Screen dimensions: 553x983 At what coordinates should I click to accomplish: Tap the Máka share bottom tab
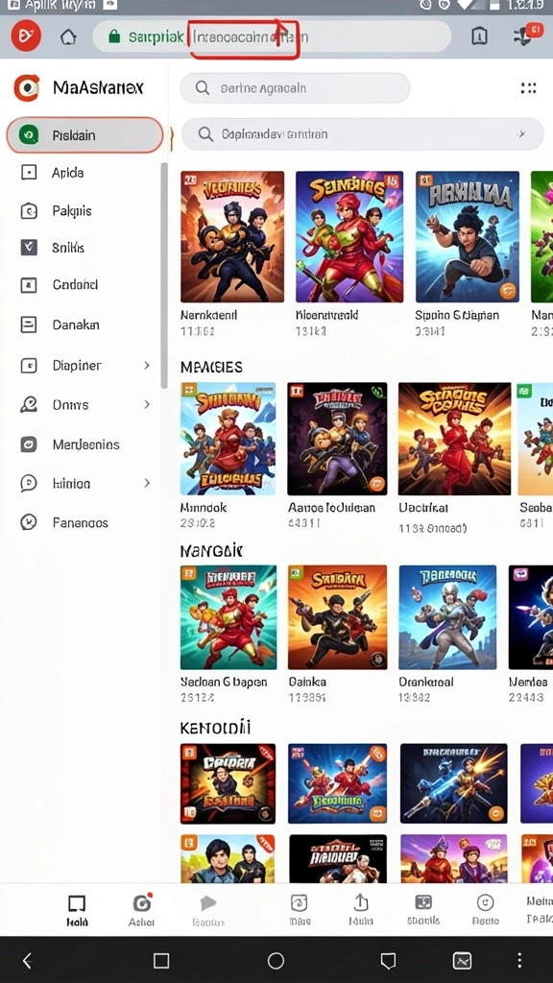[x=361, y=910]
